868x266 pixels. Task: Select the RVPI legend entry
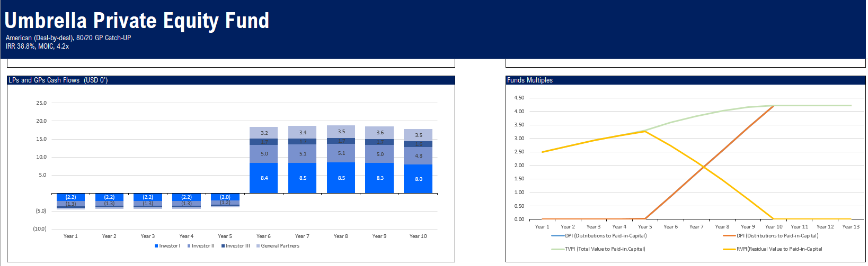point(773,249)
